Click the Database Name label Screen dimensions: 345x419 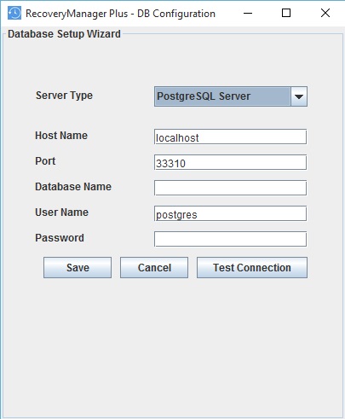[x=73, y=187]
